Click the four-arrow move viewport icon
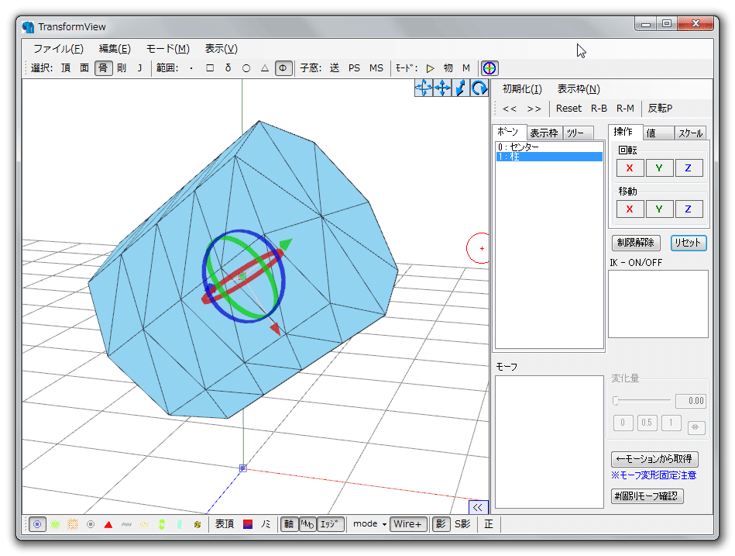The image size is (735, 556). click(x=442, y=88)
